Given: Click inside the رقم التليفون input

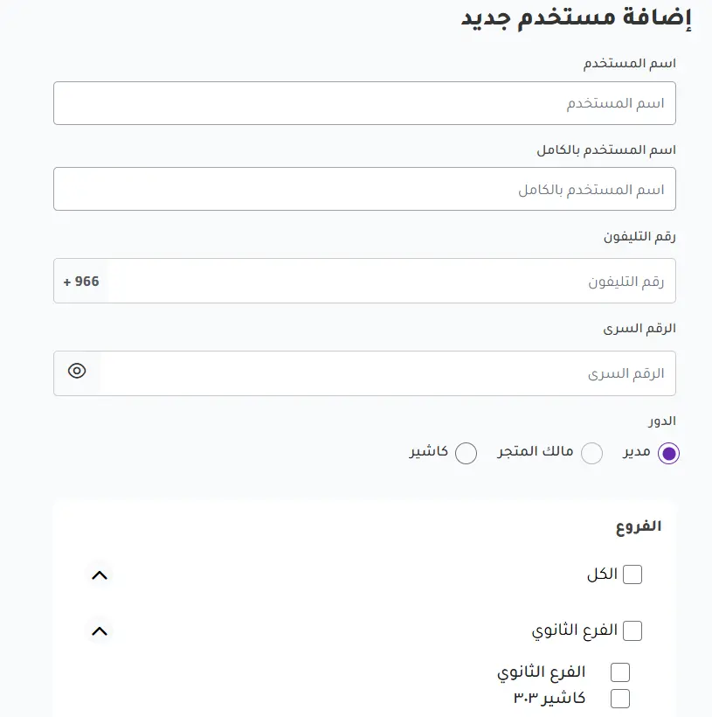Looking at the screenshot, I should [x=393, y=281].
